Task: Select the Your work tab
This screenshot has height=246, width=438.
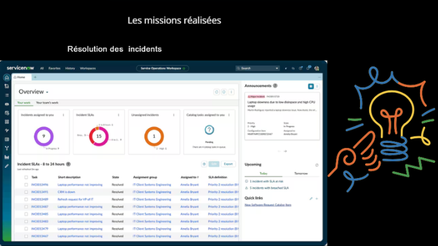Action: [24, 103]
